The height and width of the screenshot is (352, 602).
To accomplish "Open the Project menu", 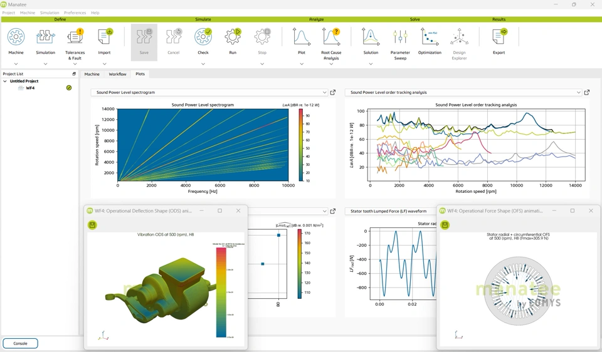I will 8,13.
